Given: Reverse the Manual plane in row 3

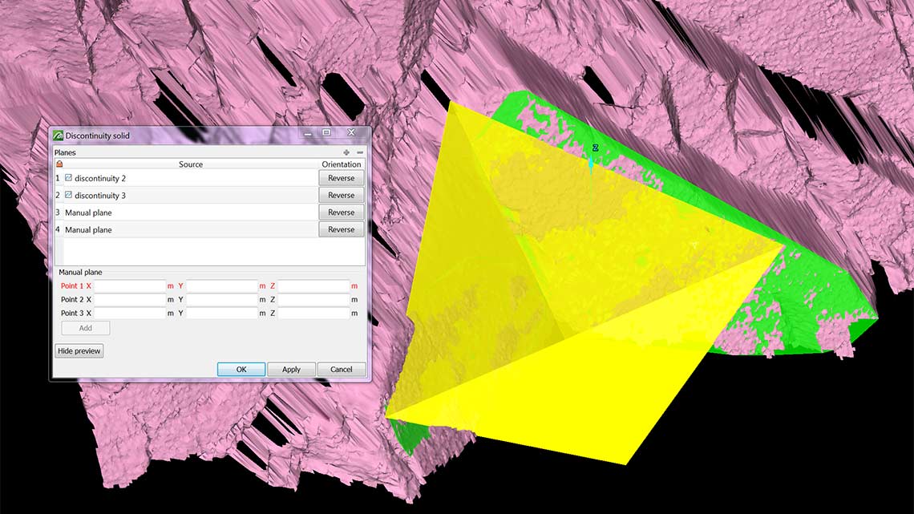Looking at the screenshot, I should 341,212.
